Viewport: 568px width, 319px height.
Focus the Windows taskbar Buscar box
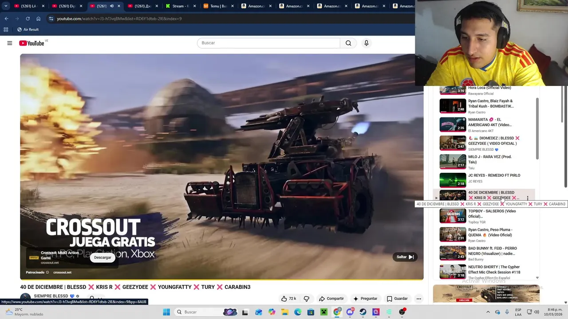click(206, 312)
